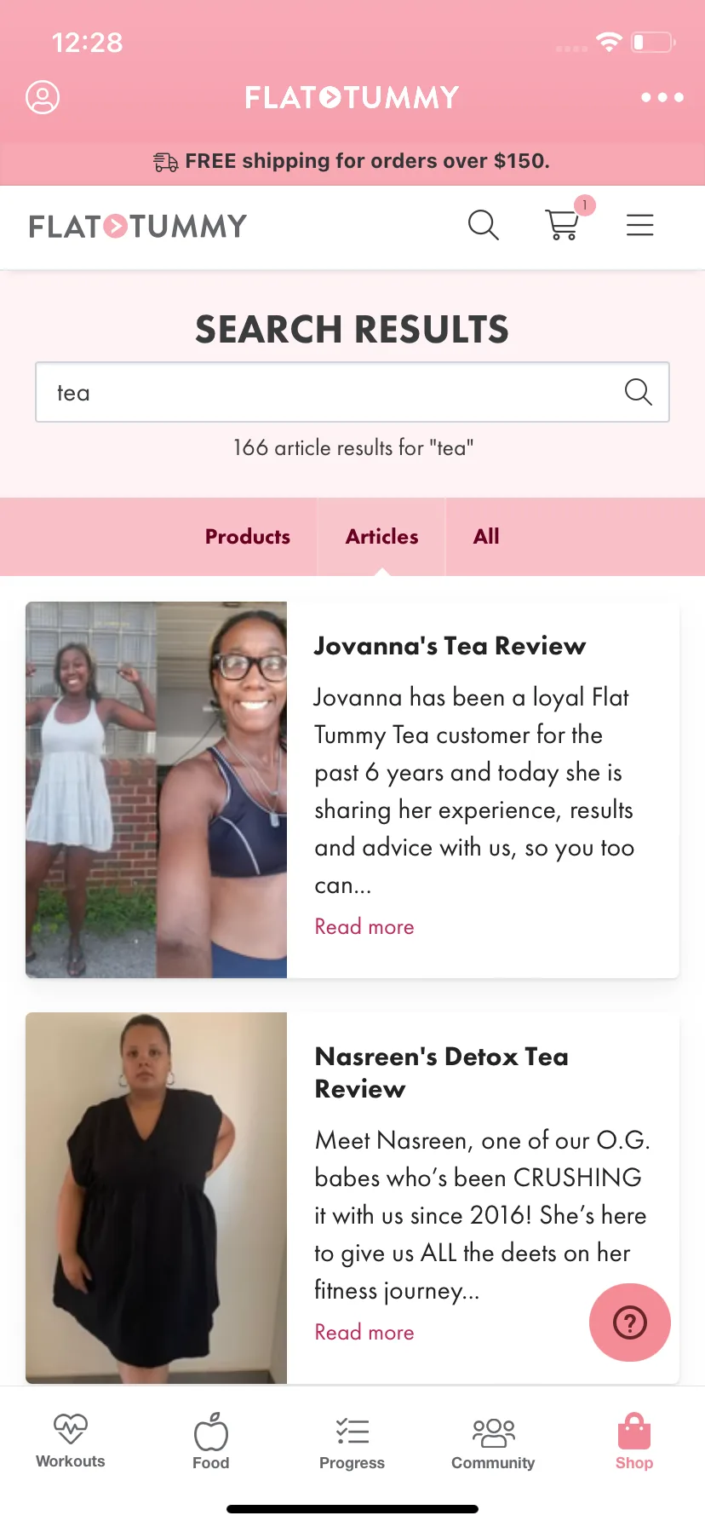This screenshot has height=1527, width=705.
Task: Open the help question mark bubble
Action: 630,1322
